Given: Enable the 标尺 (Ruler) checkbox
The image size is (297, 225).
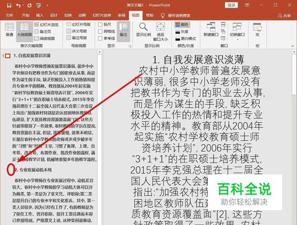Looking at the screenshot, I should pyautogui.click(x=100, y=24).
